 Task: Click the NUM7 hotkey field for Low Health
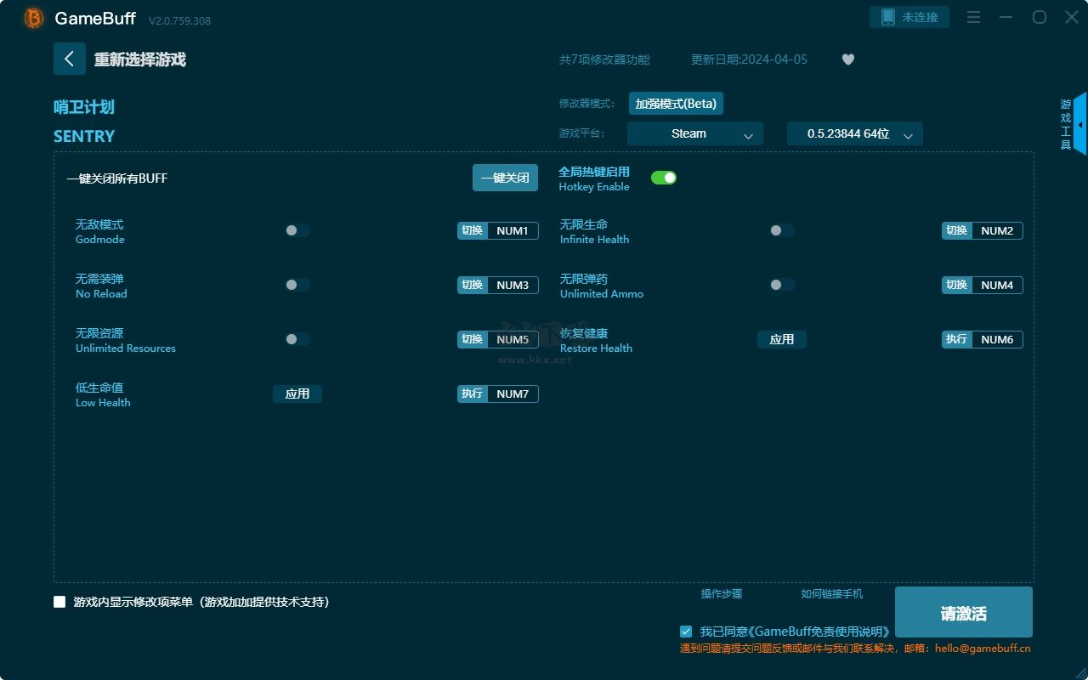(x=513, y=394)
